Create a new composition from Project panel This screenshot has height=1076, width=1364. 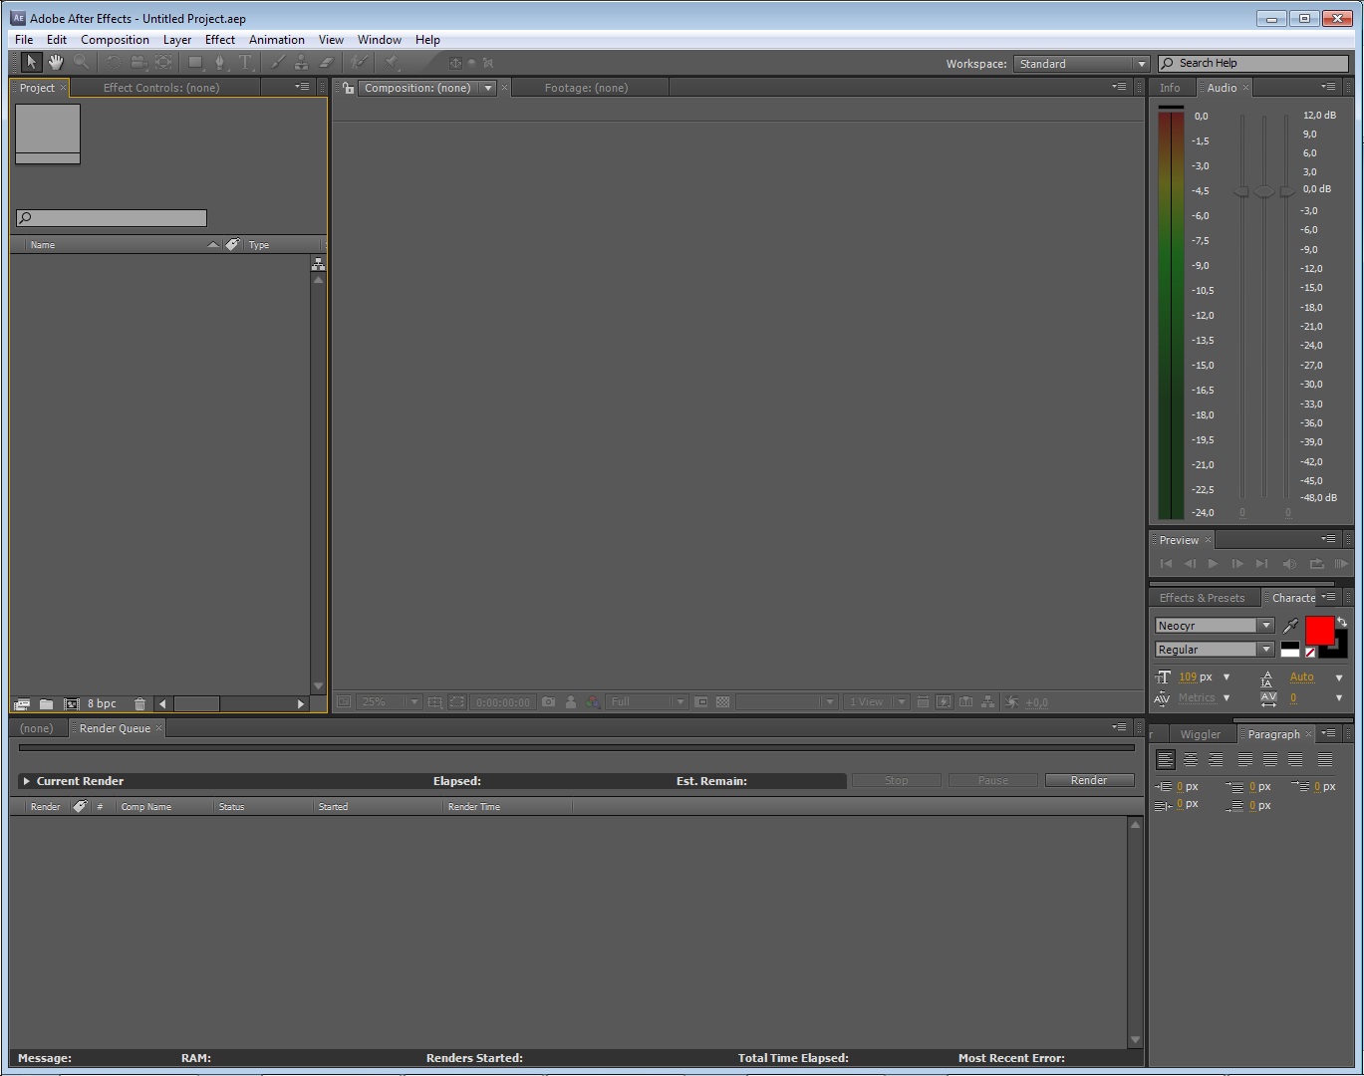pyautogui.click(x=72, y=703)
